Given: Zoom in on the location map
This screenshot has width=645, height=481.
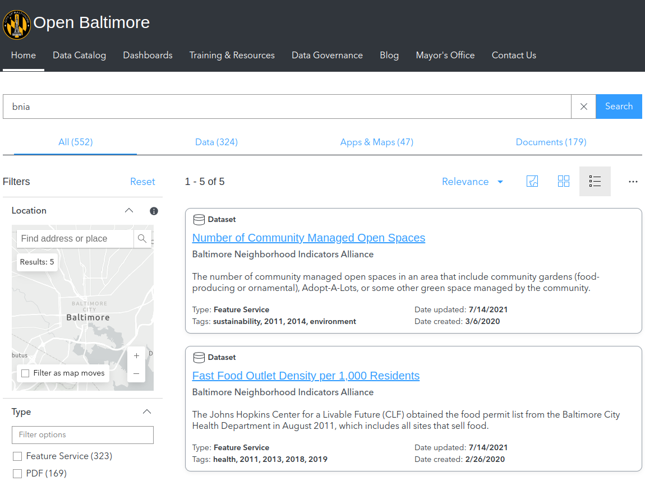Looking at the screenshot, I should 136,355.
